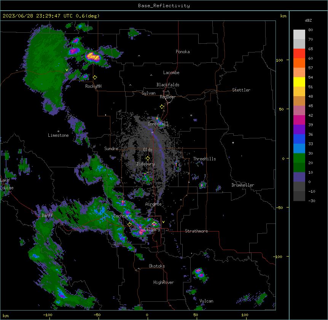Click the yellow diamond marker south of RedDeer
Image resolution: width=328 pixels, height=320 pixels.
coord(162,107)
